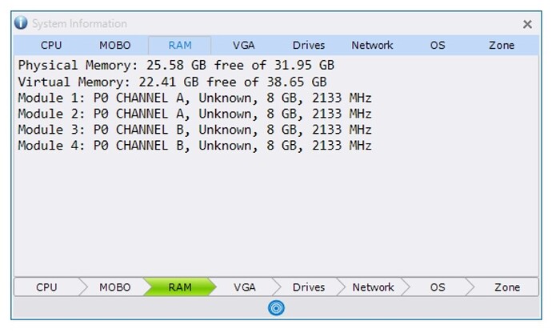Select the Virtual Memory line
This screenshot has width=552, height=333.
tap(172, 82)
